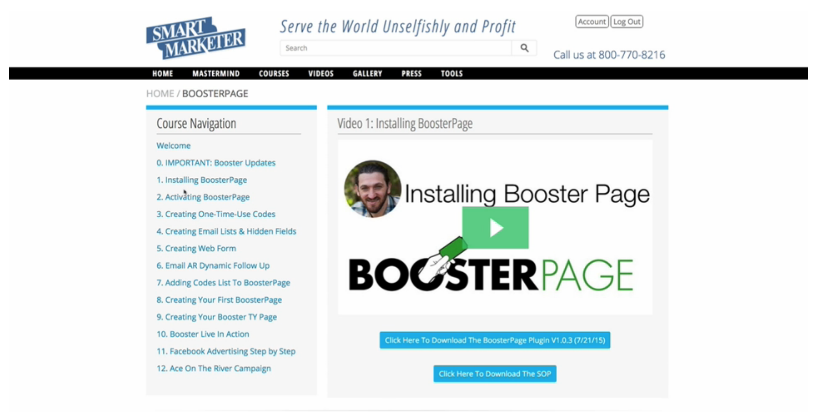Open 8. Creating Your First BoosterPage

219,300
